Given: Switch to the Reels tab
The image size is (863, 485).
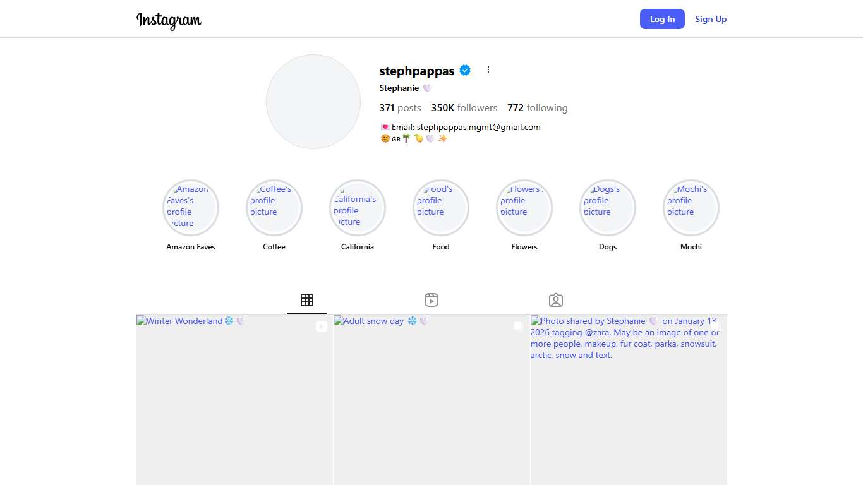Looking at the screenshot, I should tap(431, 300).
